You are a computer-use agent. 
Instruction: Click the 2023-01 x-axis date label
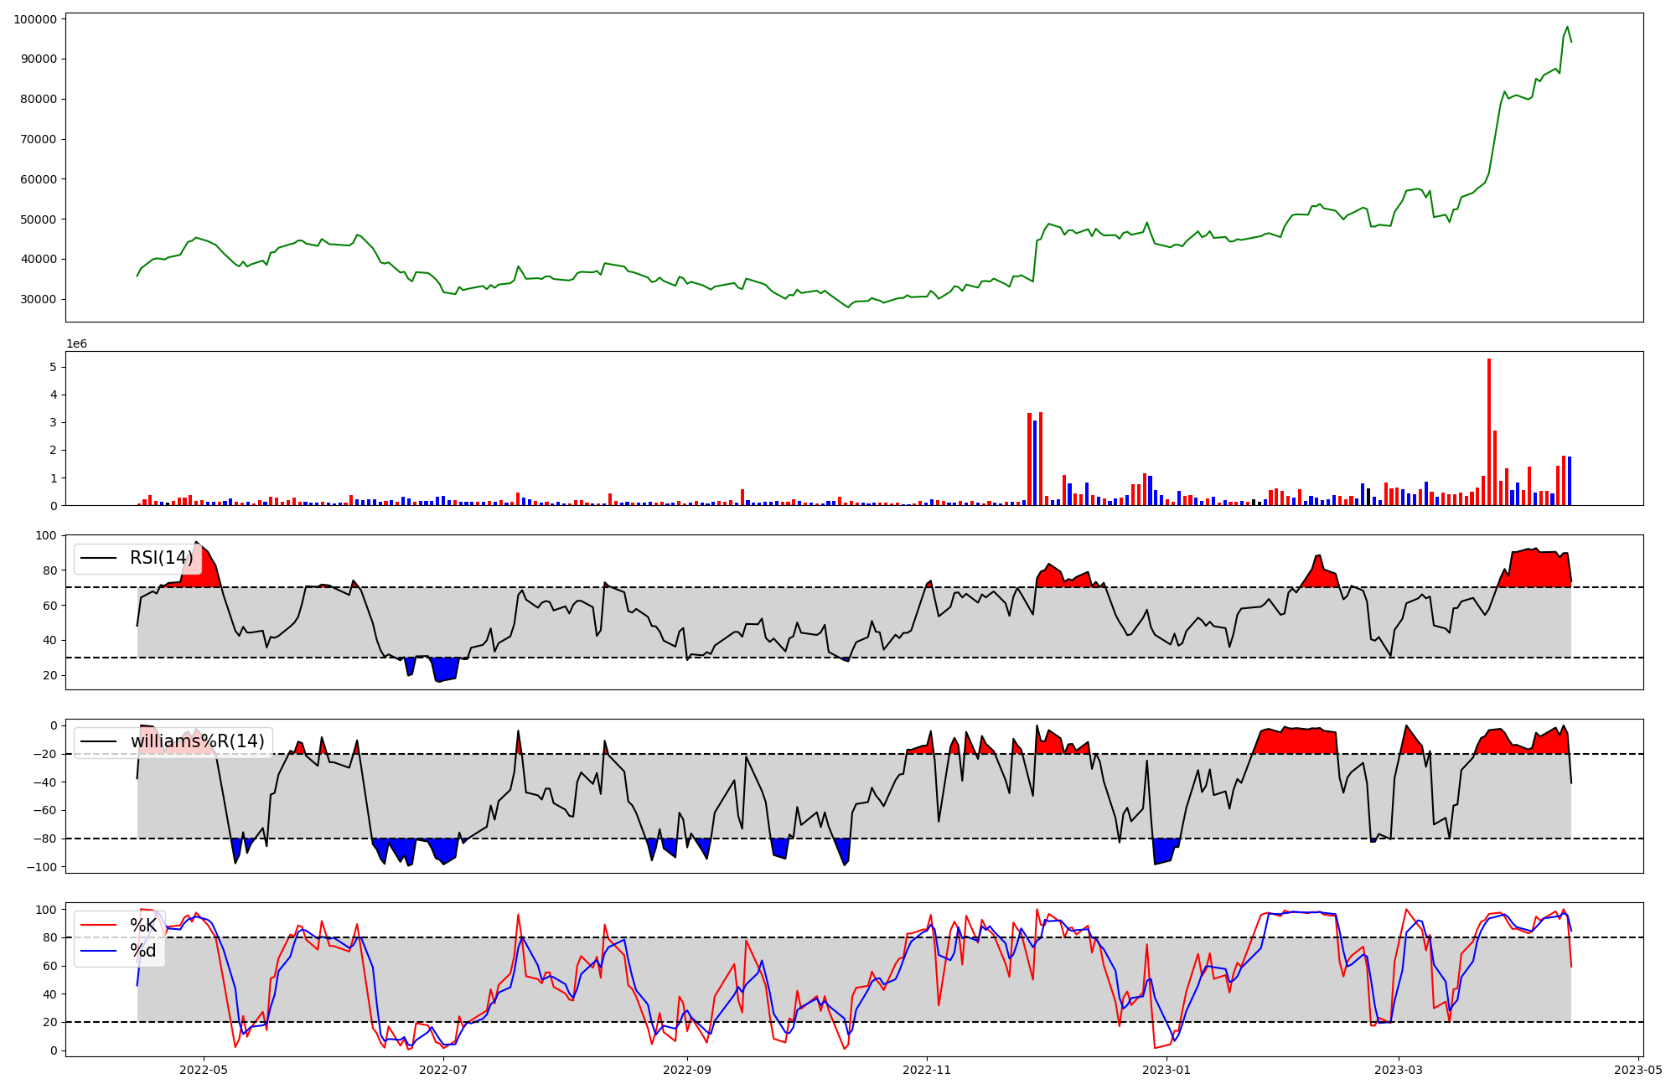1166,1070
